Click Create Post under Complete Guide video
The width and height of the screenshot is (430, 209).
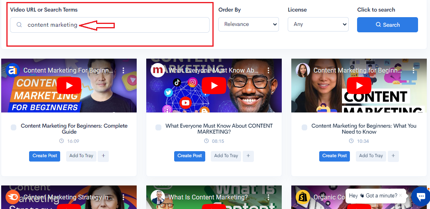coord(45,156)
